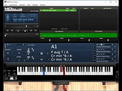Toggle the marker left of Bright Acoustic Piano
122x91 pixels.
click(95, 51)
